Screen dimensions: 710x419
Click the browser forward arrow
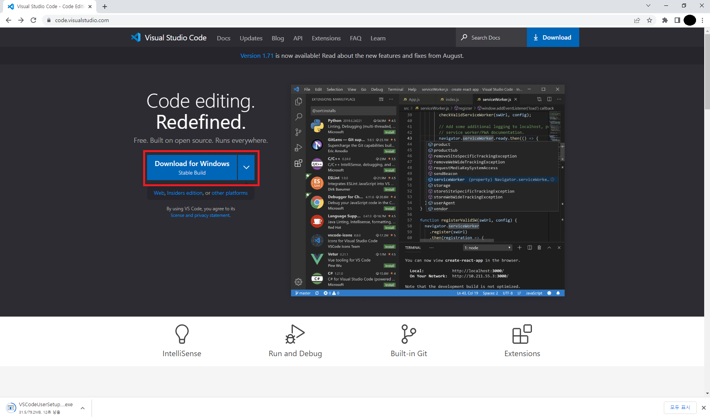pos(21,20)
